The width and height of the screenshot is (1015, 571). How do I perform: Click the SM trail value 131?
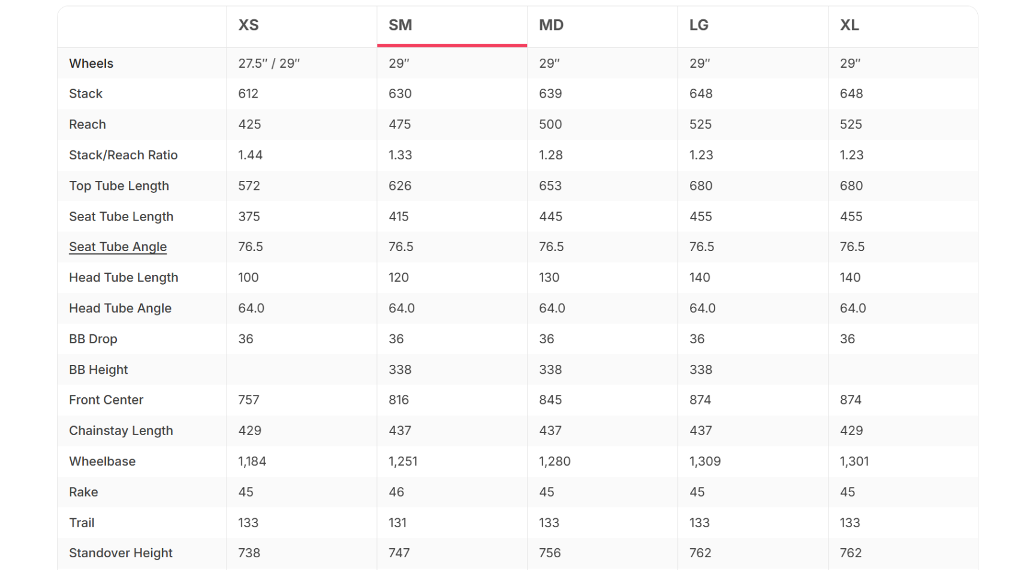point(397,522)
